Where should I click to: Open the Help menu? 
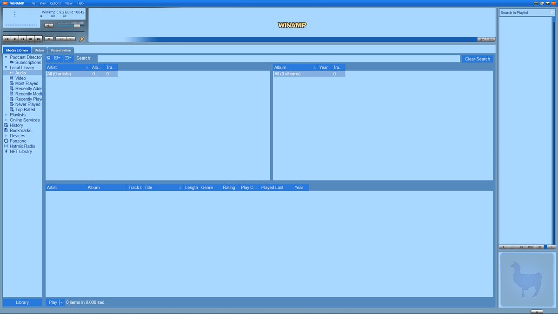pos(80,3)
